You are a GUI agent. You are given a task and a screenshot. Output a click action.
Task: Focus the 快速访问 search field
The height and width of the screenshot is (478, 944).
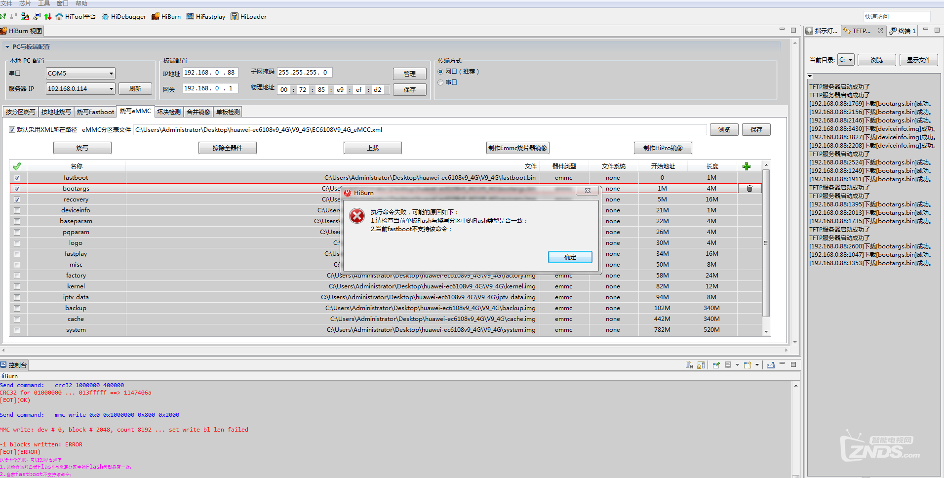[897, 17]
